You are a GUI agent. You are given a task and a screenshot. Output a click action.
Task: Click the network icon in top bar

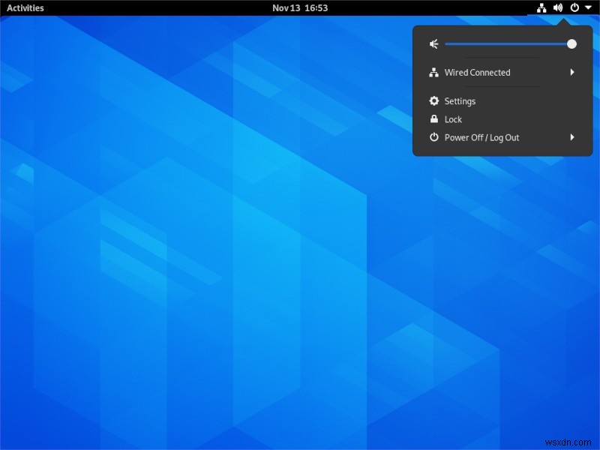pyautogui.click(x=541, y=7)
